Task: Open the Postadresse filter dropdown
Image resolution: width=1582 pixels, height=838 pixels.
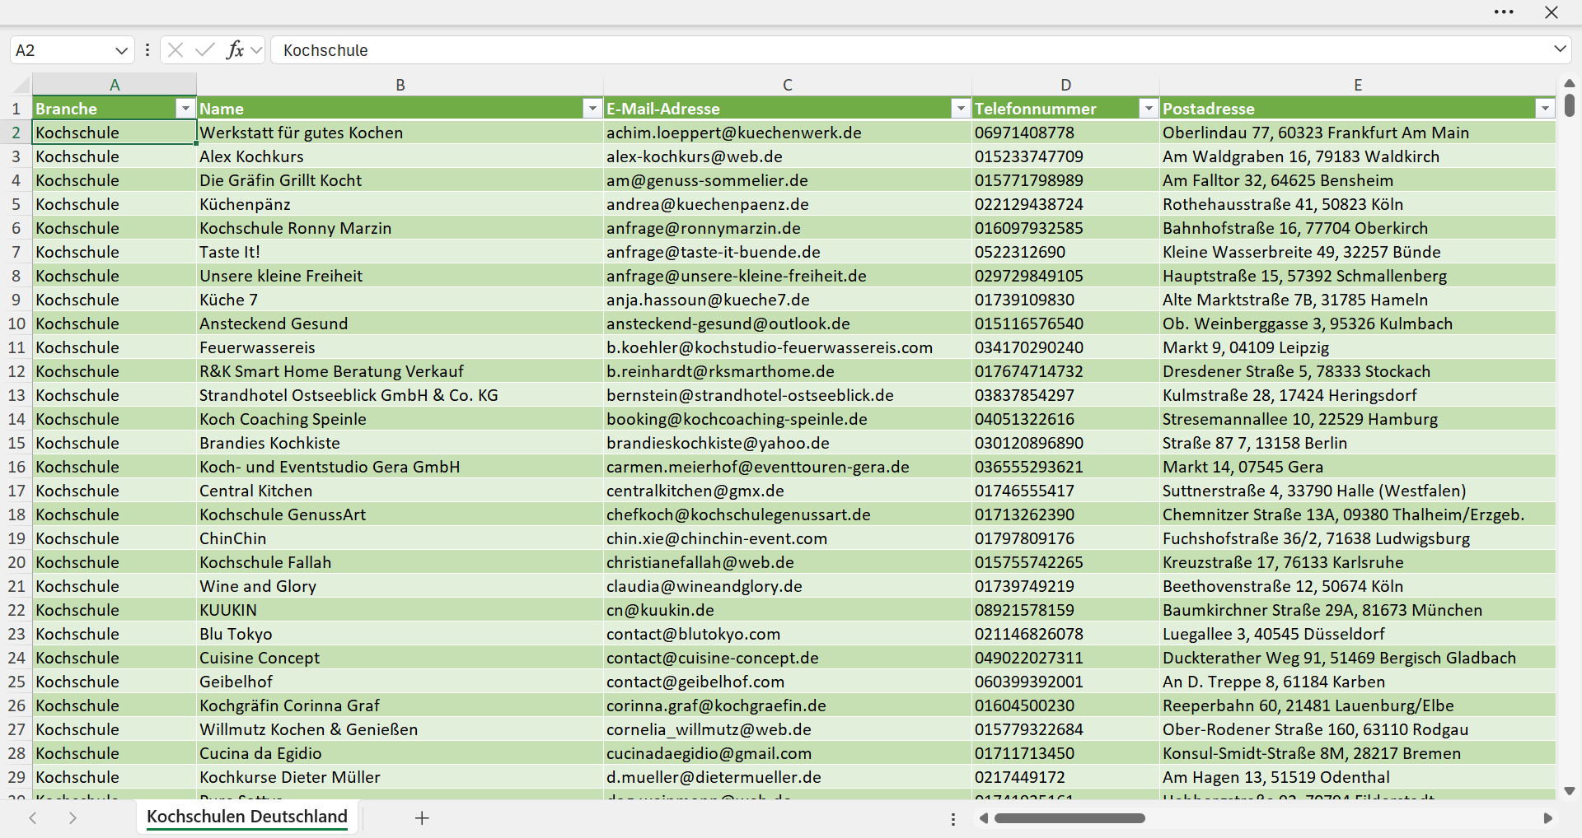Action: point(1545,109)
